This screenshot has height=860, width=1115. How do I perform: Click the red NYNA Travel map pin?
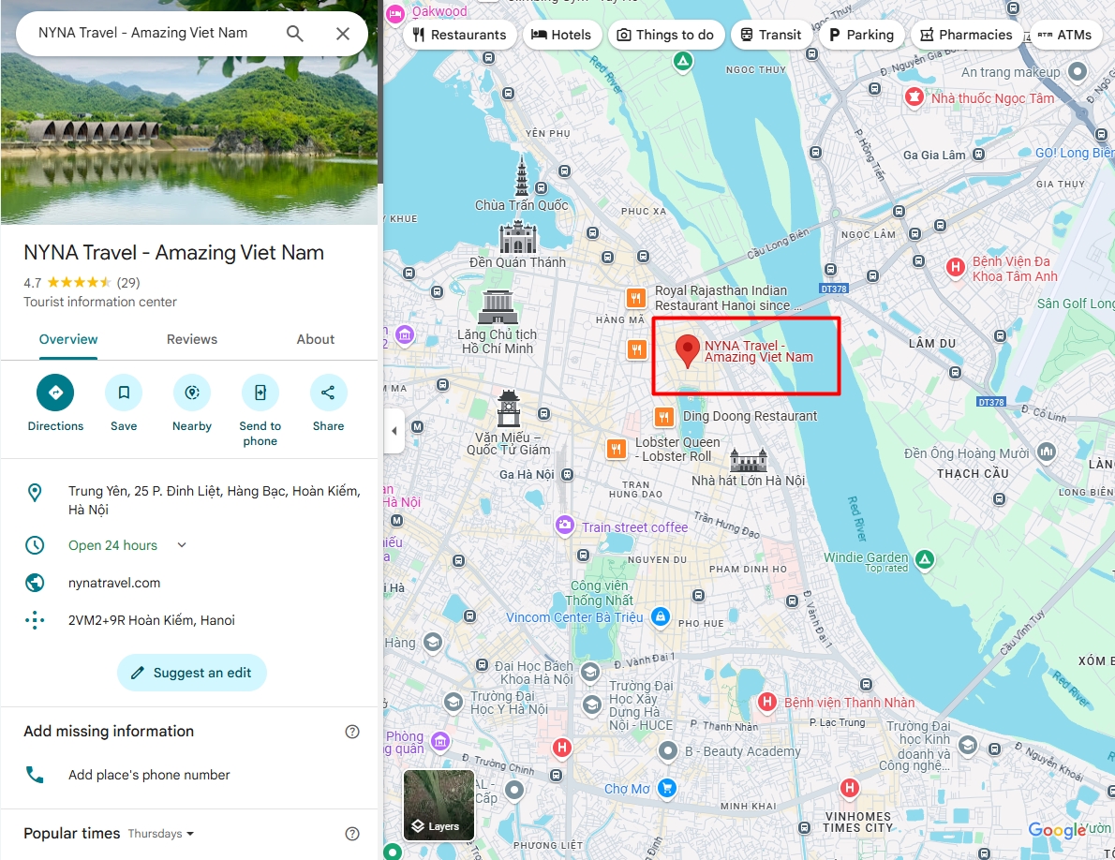pyautogui.click(x=687, y=351)
